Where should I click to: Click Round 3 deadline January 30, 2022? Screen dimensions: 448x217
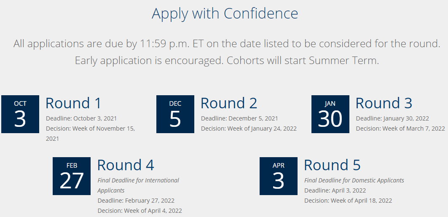click(x=392, y=118)
